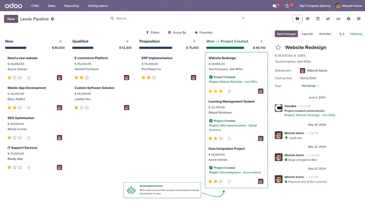
Task: Open the Salesperson field Mitchell Admin
Action: 314,71
